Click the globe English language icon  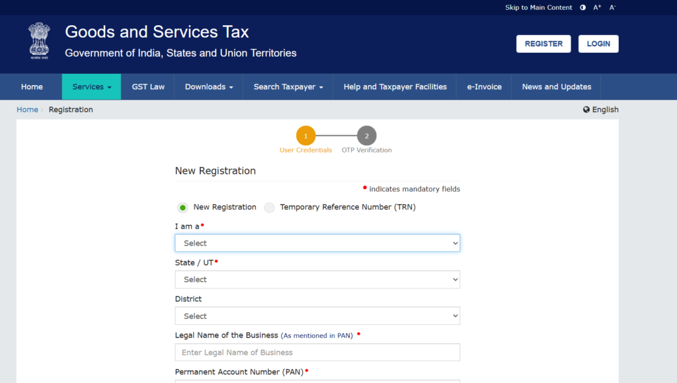click(586, 110)
